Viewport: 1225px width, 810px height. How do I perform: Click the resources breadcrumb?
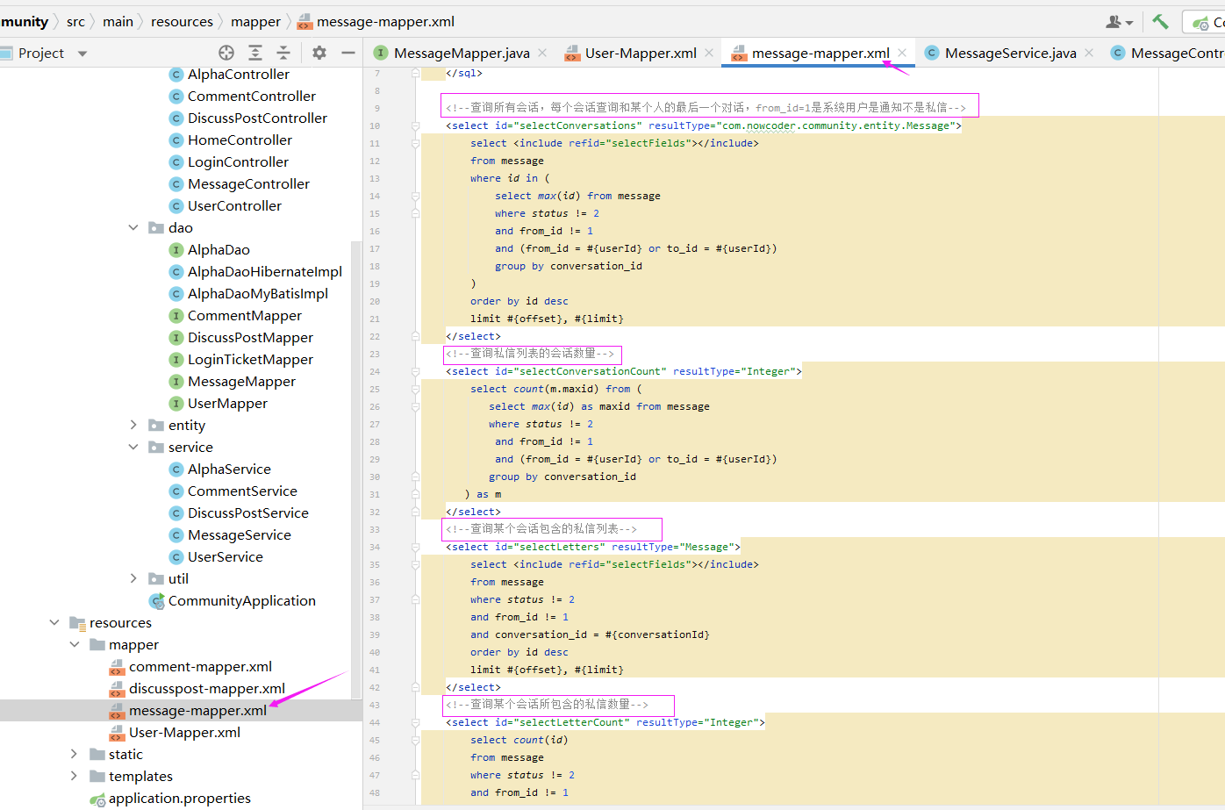click(182, 21)
